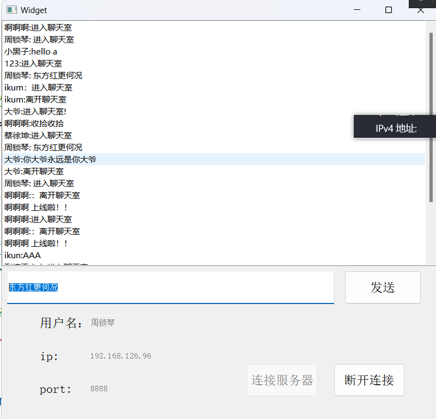Viewport: 436px width, 419px height.
Task: Select the 啊啊啊:收拾收拾 message
Action: (x=34, y=123)
